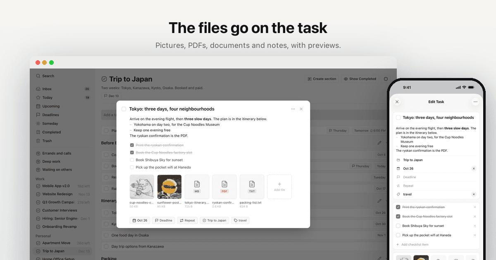
Task: Open the Someday list
Action: tap(63, 123)
